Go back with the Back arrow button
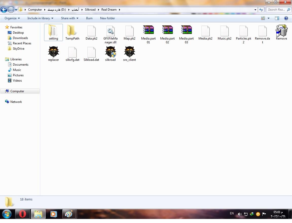 pyautogui.click(x=4, y=10)
